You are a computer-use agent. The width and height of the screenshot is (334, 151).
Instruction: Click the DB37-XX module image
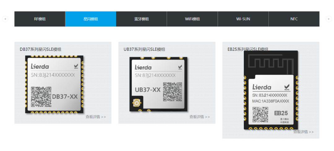click(x=54, y=84)
